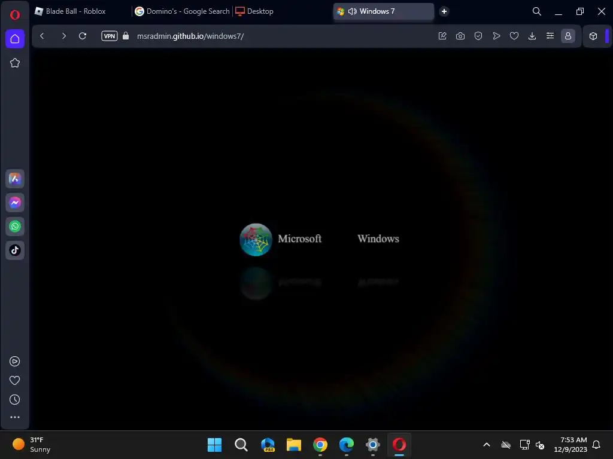Open Google Chrome from taskbar
The width and height of the screenshot is (613, 459).
(x=320, y=445)
